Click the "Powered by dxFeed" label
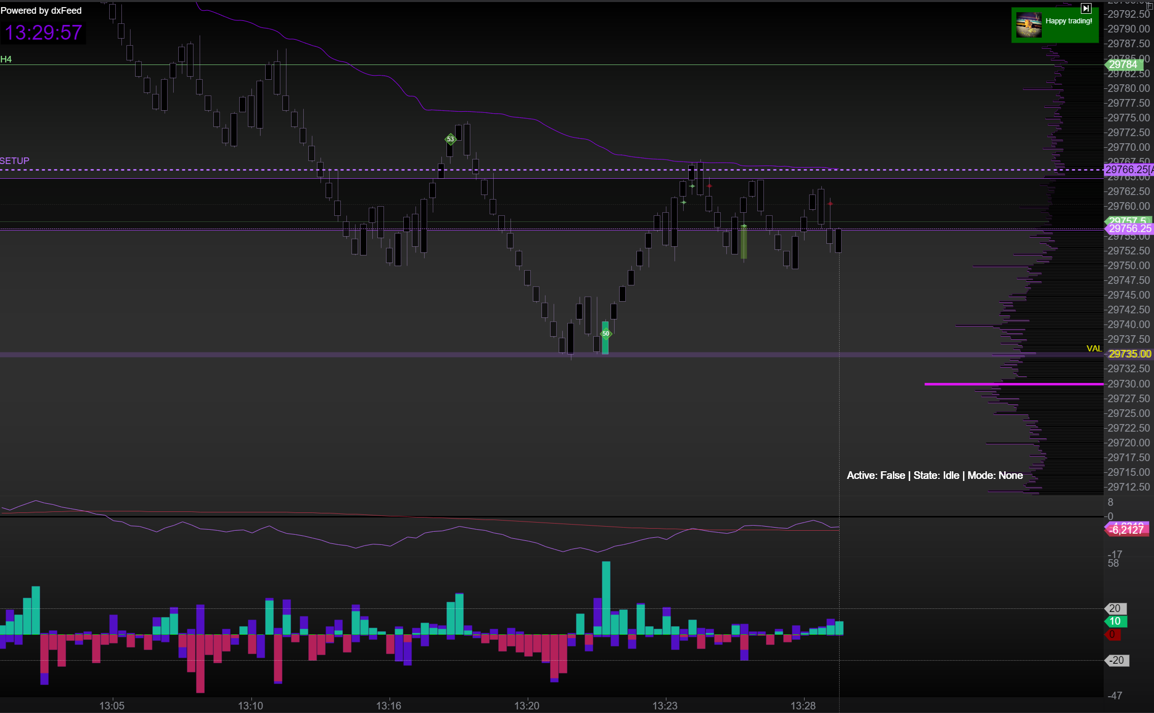 tap(41, 11)
